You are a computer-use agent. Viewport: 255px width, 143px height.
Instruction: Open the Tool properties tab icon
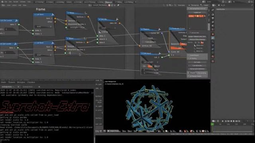click(x=213, y=10)
